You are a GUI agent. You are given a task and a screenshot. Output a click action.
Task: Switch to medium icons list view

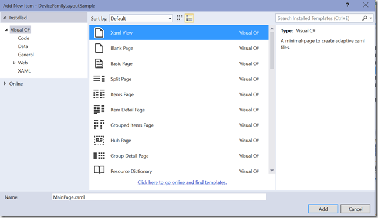coord(189,18)
